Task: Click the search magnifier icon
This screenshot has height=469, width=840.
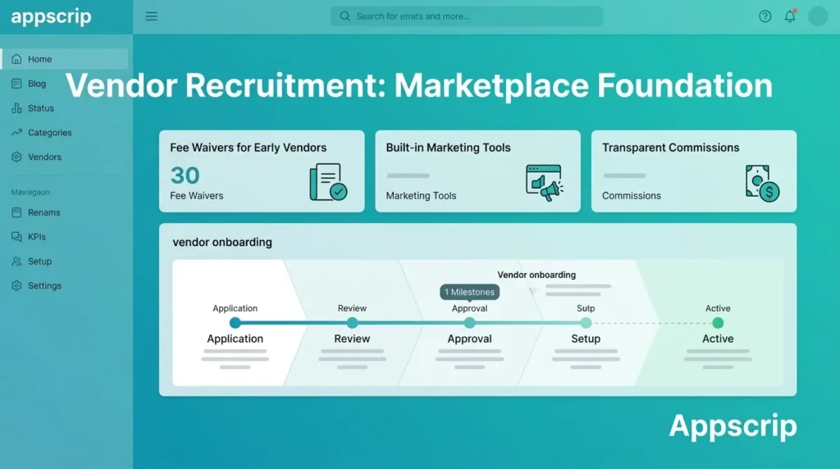Action: 345,16
